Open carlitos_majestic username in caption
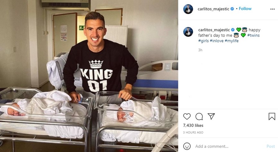Screen dimensions: 278x152 point(214,30)
